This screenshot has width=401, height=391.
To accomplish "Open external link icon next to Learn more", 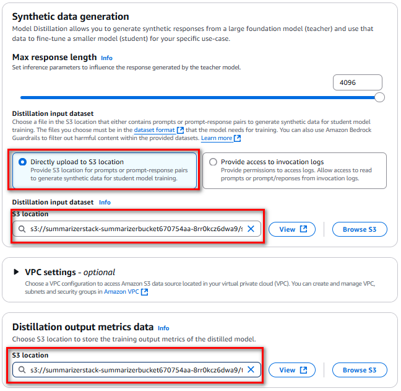I will click(x=238, y=138).
